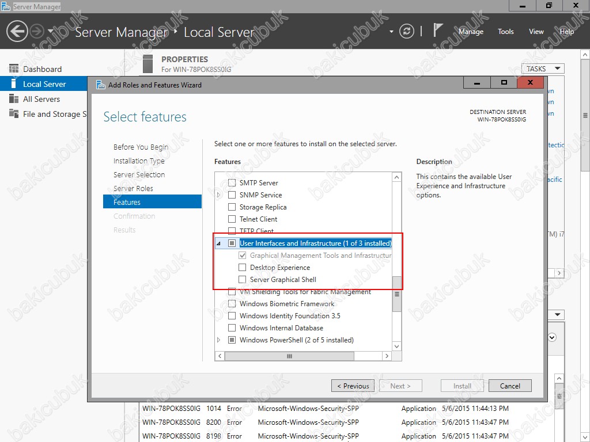The image size is (590, 442).
Task: Check the SNMP Service checkbox
Action: pyautogui.click(x=232, y=195)
